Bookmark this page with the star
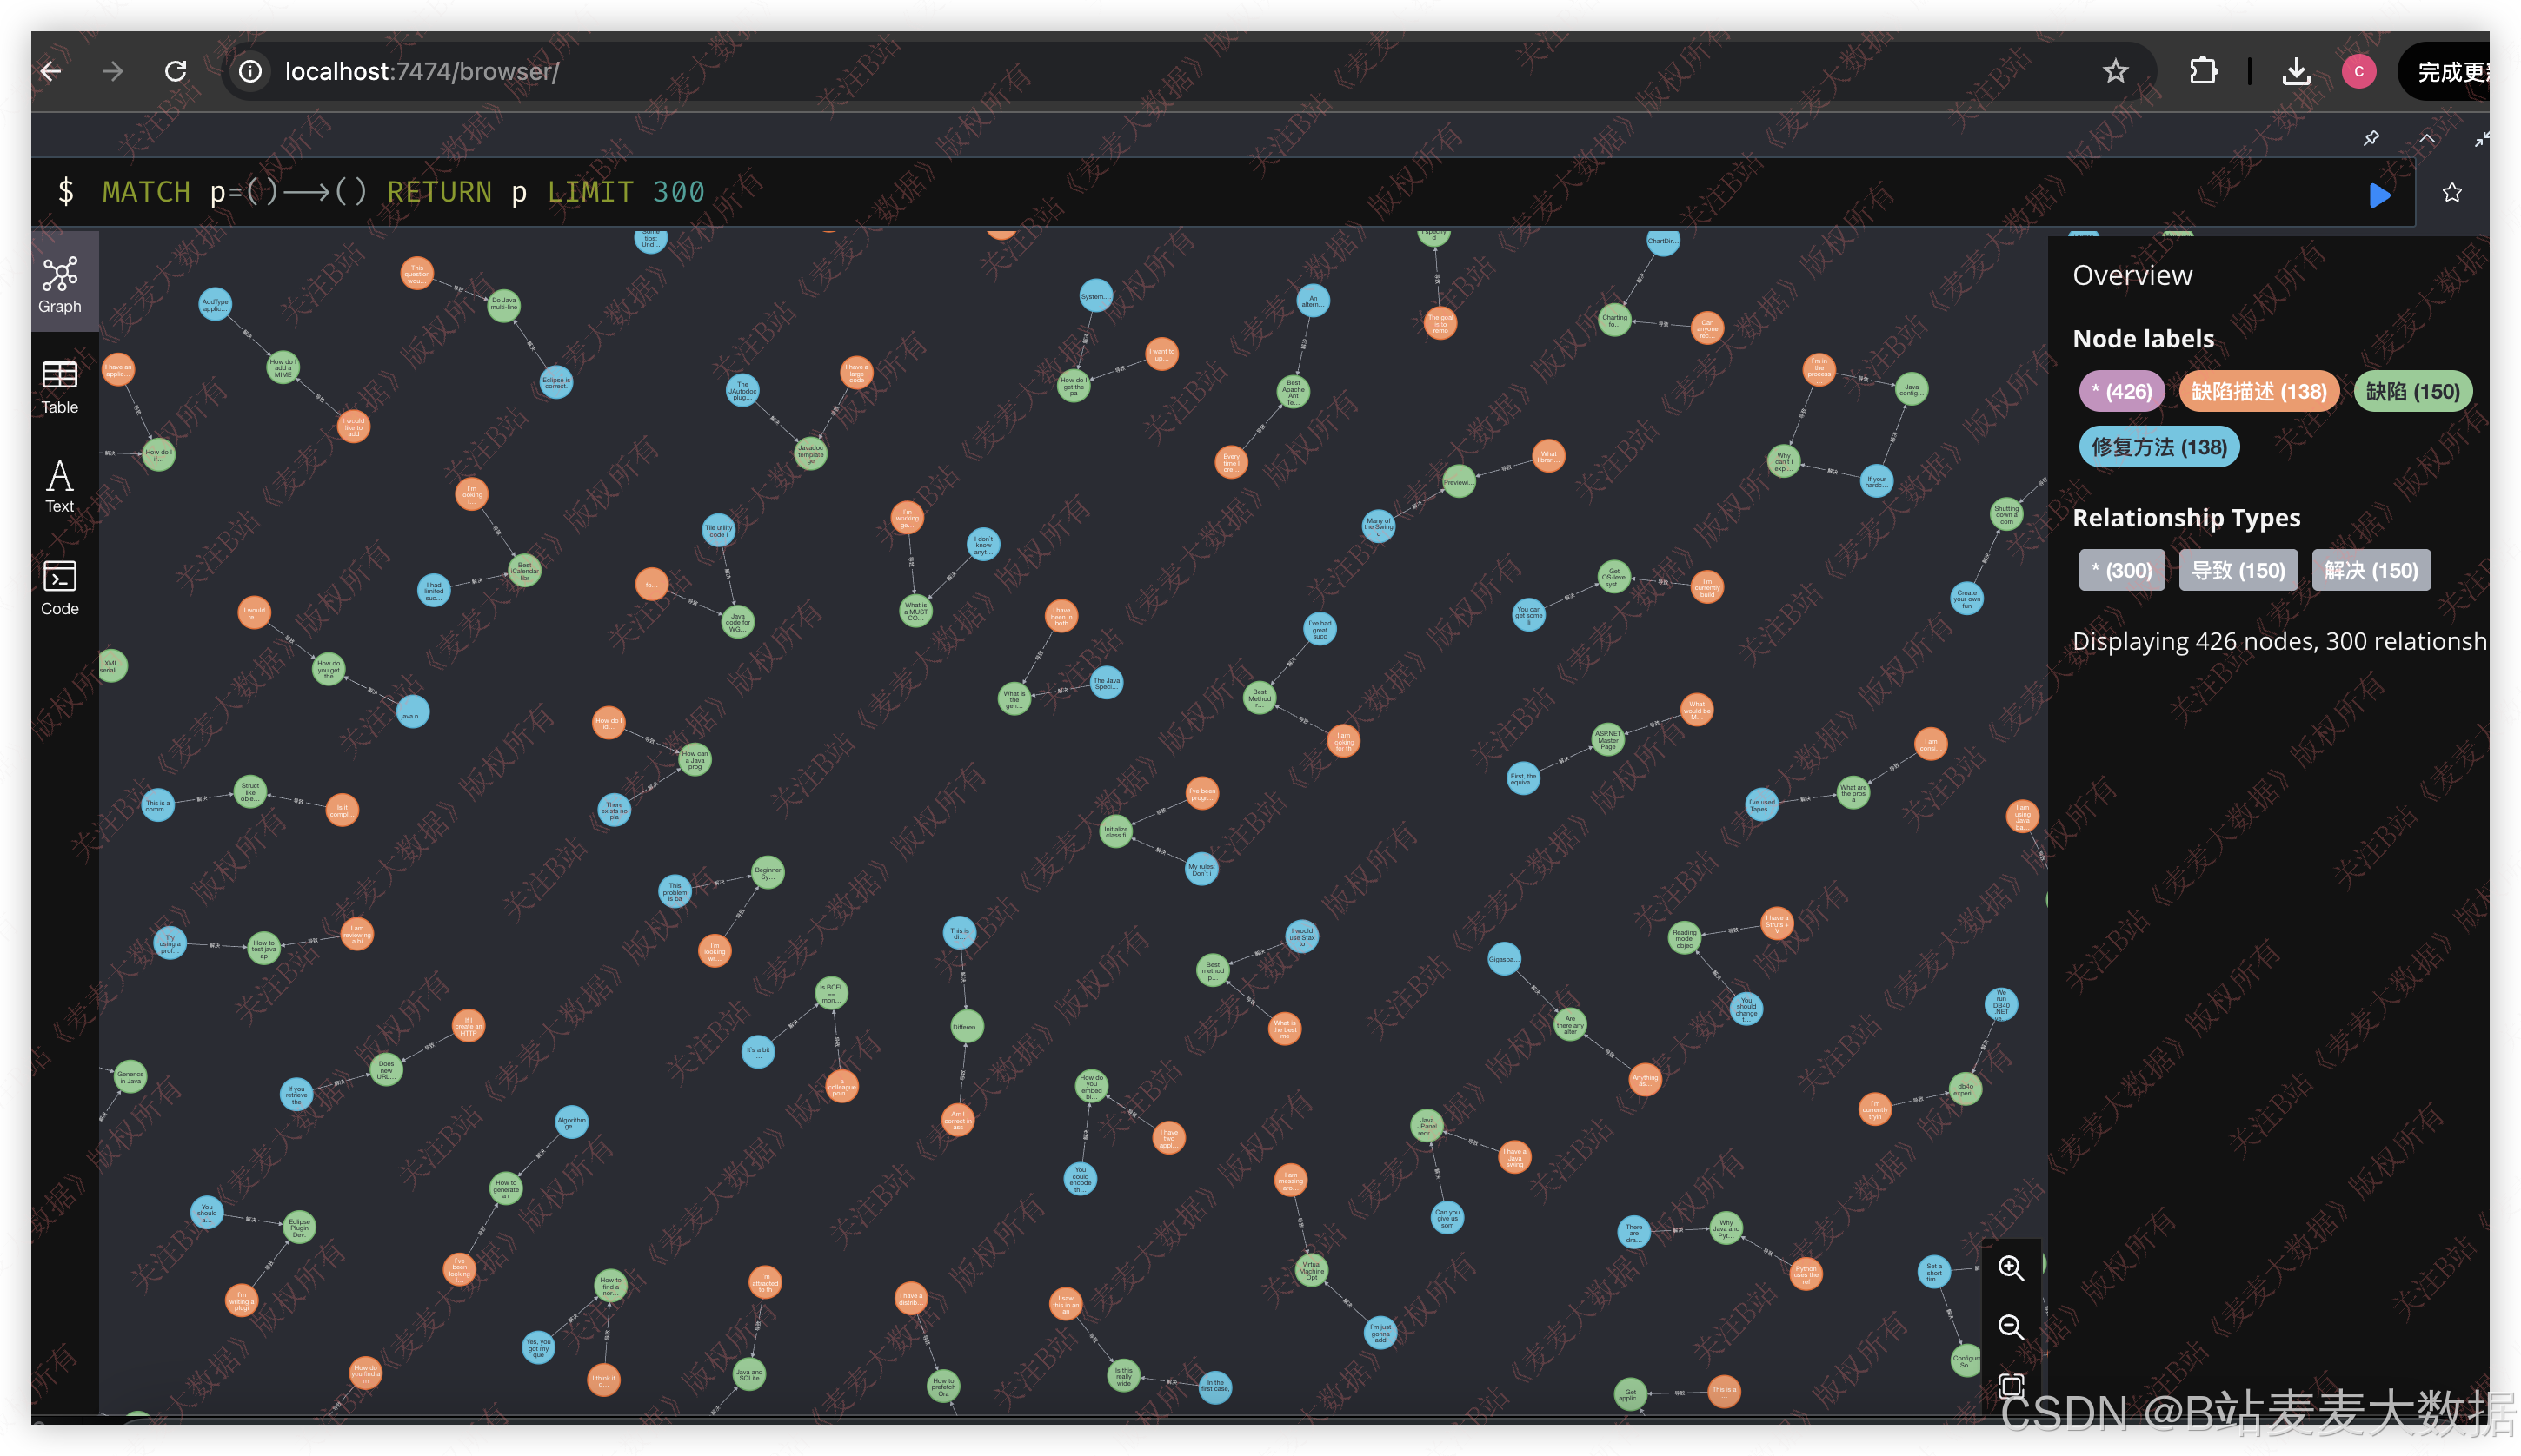2521x1456 pixels. point(2115,71)
